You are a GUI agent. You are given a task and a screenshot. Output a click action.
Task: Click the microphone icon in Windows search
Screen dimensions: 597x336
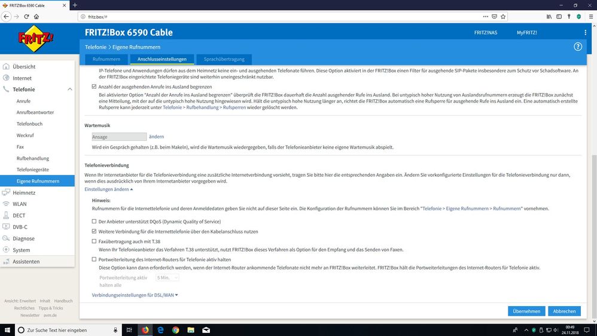pos(115,330)
